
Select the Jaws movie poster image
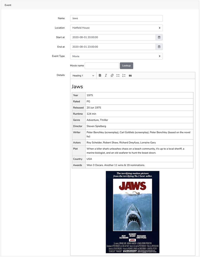[x=132, y=212]
